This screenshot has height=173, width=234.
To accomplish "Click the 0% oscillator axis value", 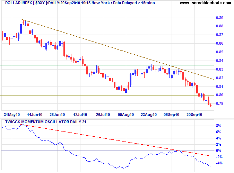I will [x=218, y=151].
